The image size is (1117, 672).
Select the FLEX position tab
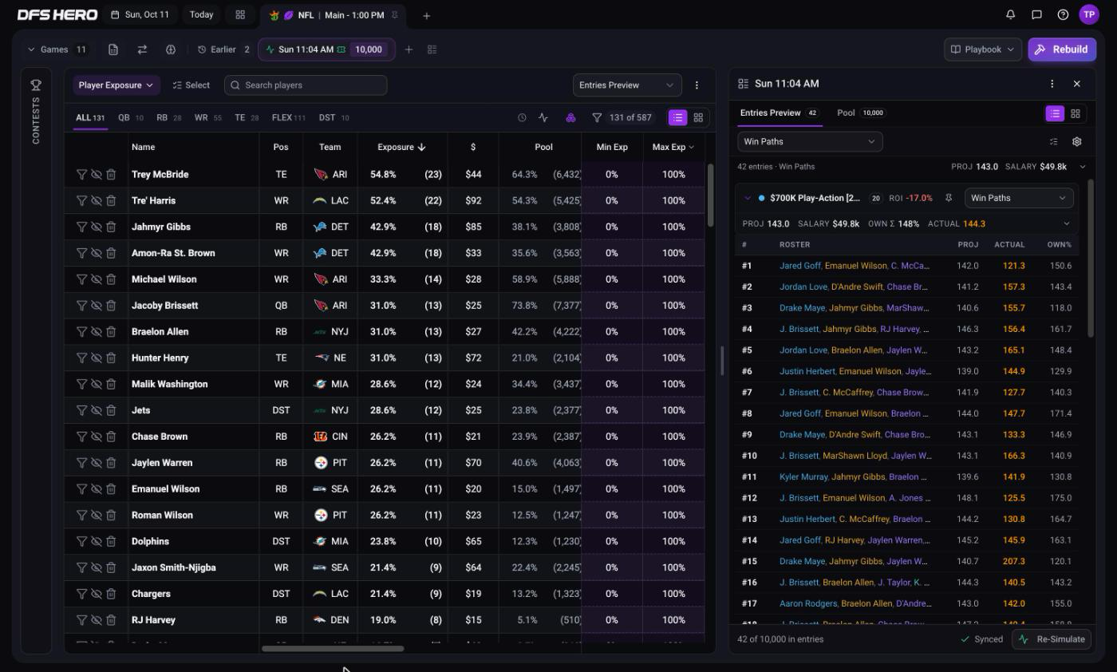(x=289, y=117)
